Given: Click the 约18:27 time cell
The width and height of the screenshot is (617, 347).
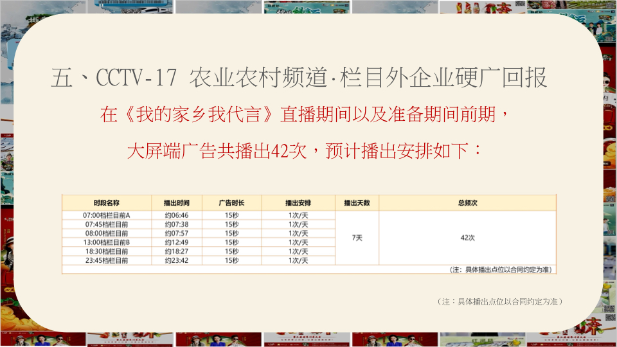Looking at the screenshot, I should [x=177, y=251].
